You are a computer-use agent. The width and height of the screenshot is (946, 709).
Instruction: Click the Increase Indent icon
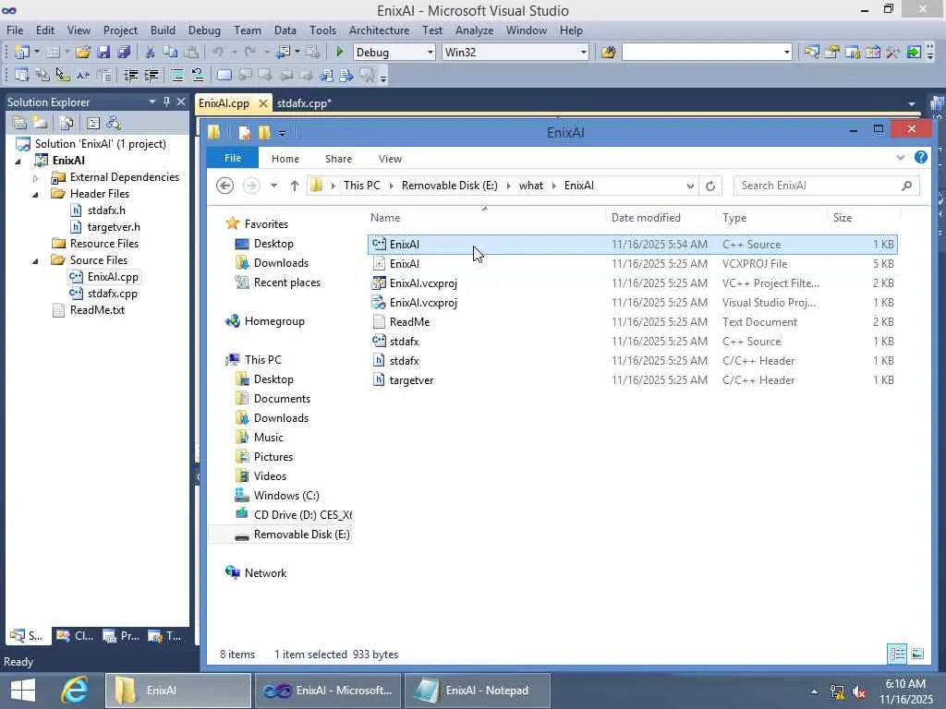[151, 75]
